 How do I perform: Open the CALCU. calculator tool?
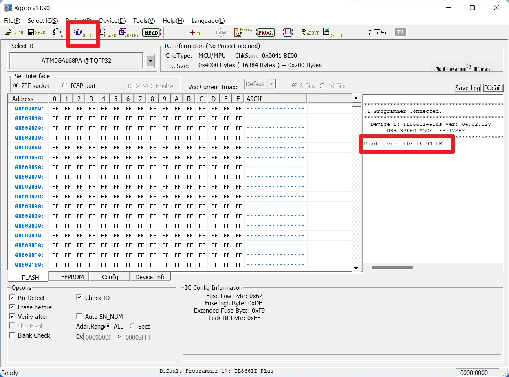333,33
